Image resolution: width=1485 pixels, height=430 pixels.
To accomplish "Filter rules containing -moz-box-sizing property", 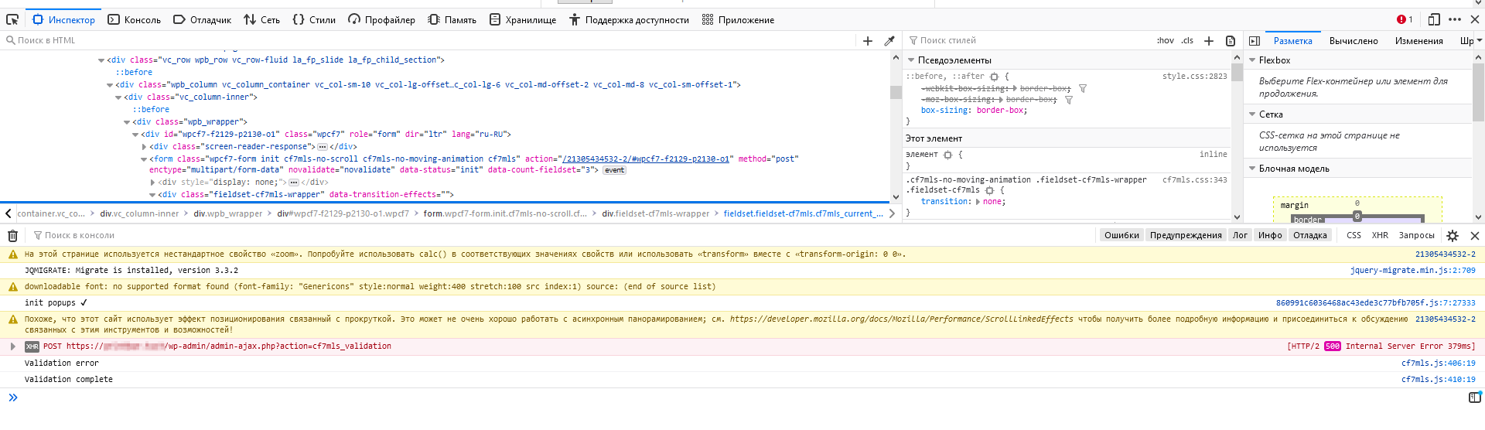I will tap(1069, 100).
